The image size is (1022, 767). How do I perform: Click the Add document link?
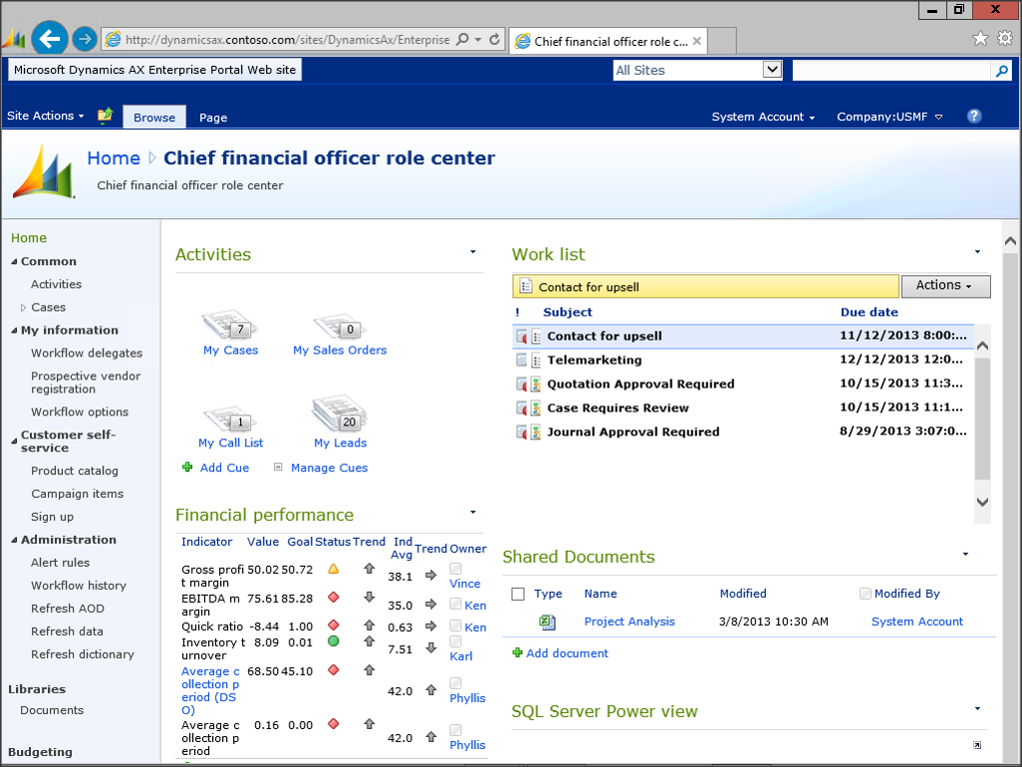[567, 653]
